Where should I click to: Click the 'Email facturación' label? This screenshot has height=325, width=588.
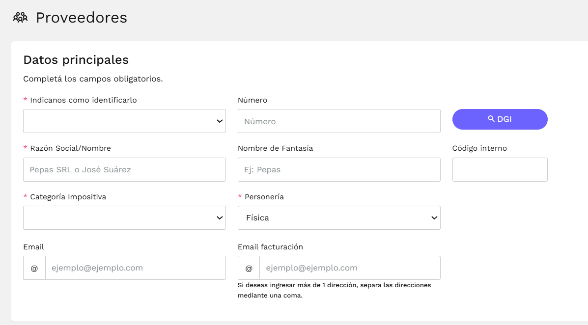[270, 246]
